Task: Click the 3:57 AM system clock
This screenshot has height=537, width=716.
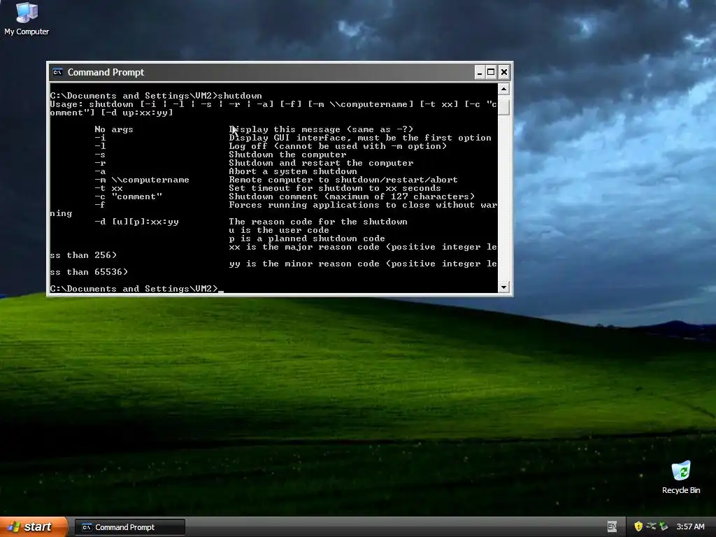Action: [690, 527]
